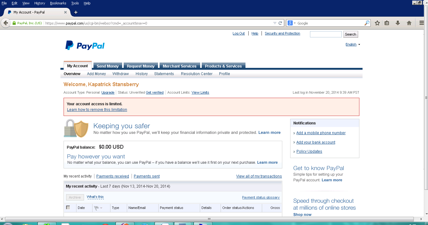Viewport: 428px width, 225px height.
Task: Show Payments sent
Action: click(x=147, y=176)
